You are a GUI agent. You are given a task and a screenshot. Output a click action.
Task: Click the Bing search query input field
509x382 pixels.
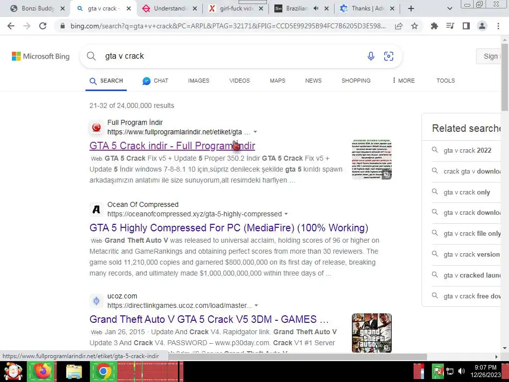(232, 56)
